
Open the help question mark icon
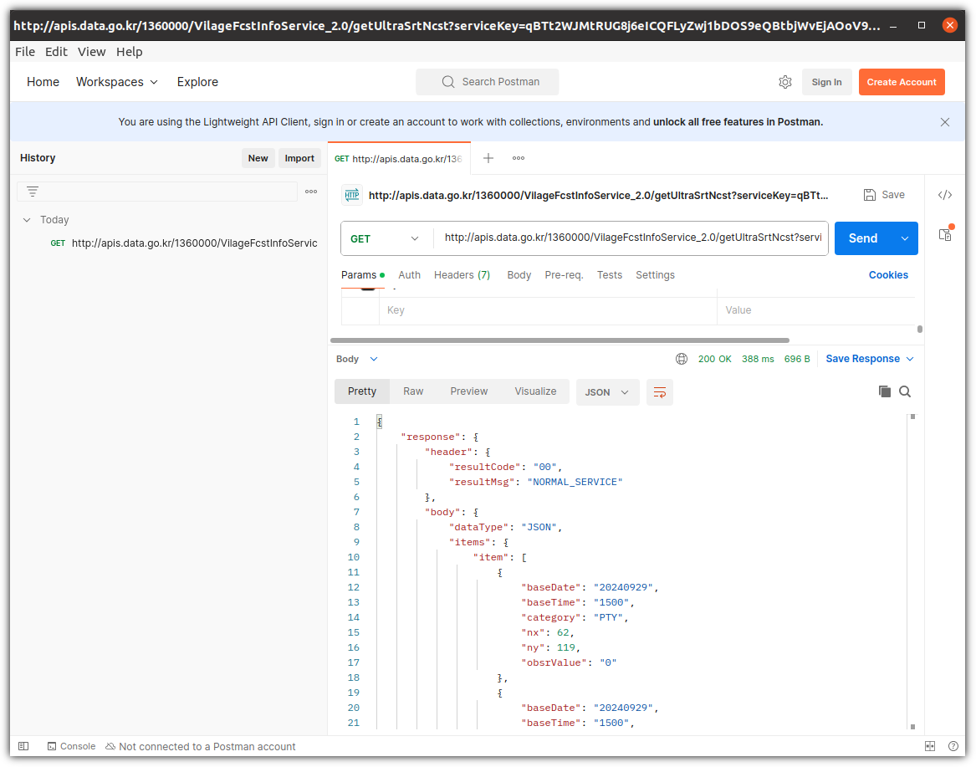[x=953, y=746]
